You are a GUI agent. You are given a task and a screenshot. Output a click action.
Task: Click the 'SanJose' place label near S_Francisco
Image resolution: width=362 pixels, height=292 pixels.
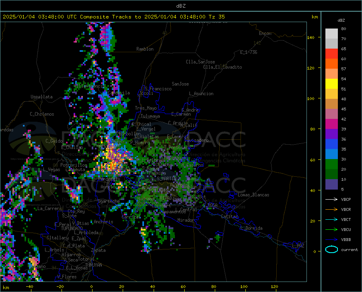180,84
